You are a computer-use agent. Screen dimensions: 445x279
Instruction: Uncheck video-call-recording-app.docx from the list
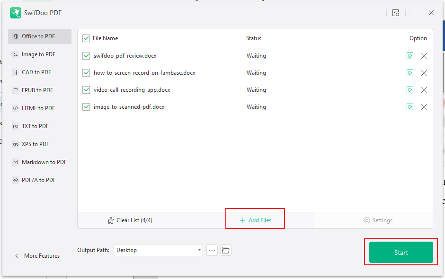coord(86,89)
